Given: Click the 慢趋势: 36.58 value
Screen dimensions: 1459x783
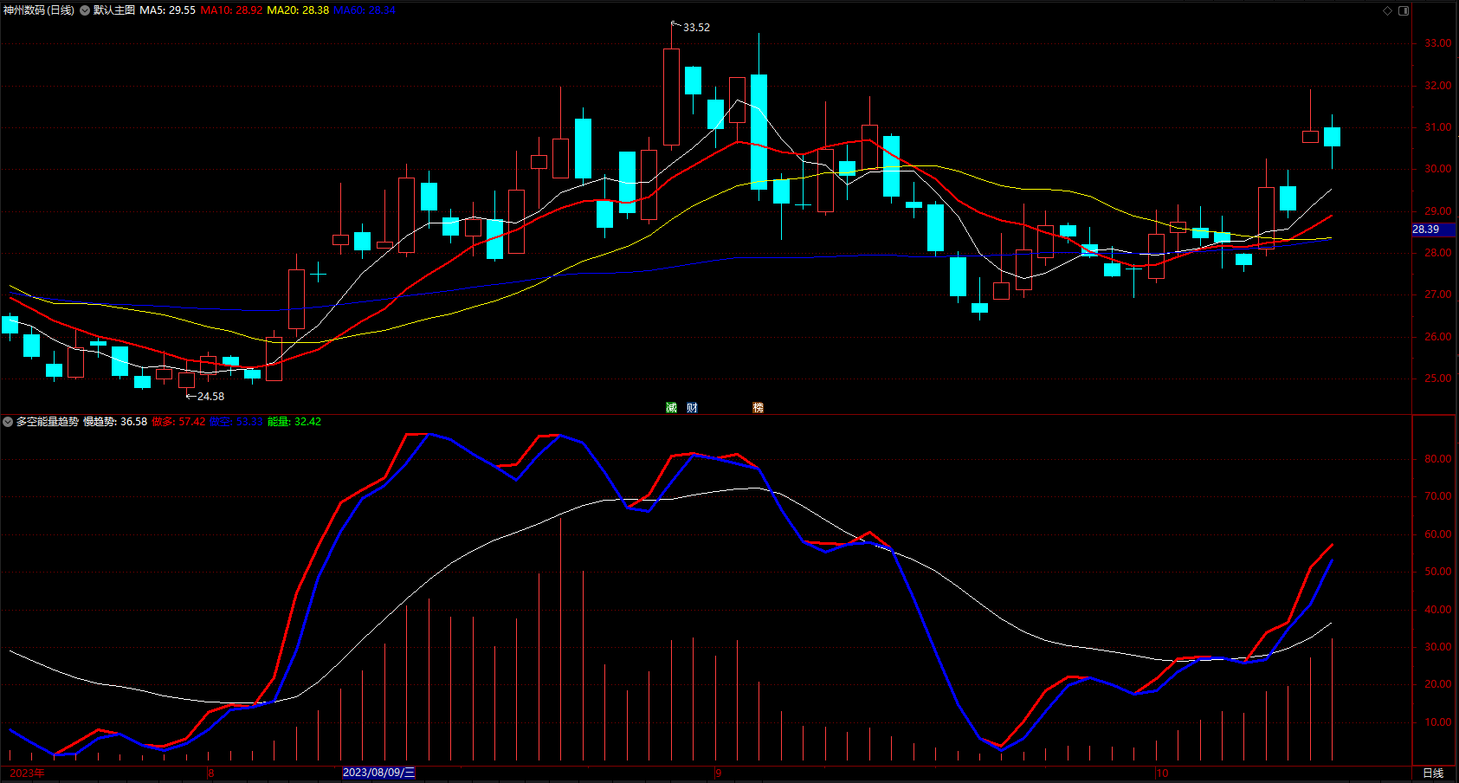Looking at the screenshot, I should (x=115, y=422).
